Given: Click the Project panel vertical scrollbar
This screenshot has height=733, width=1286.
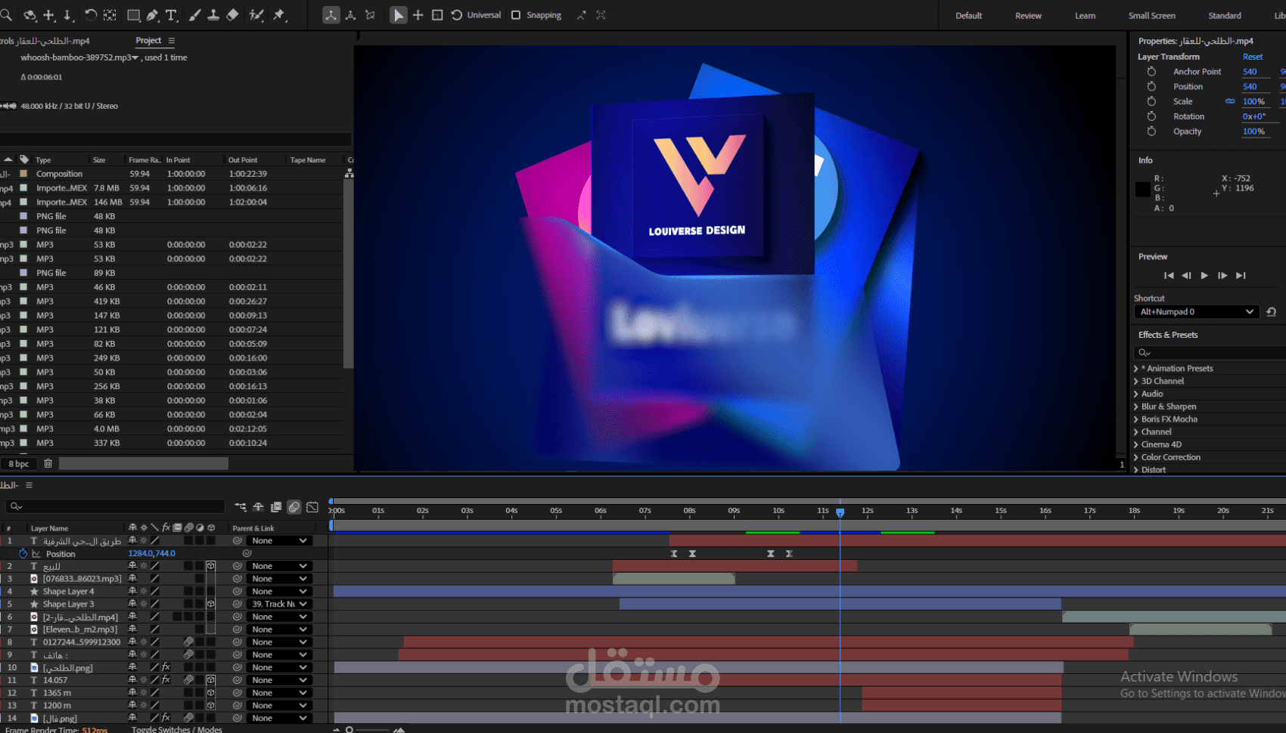Looking at the screenshot, I should tap(349, 272).
